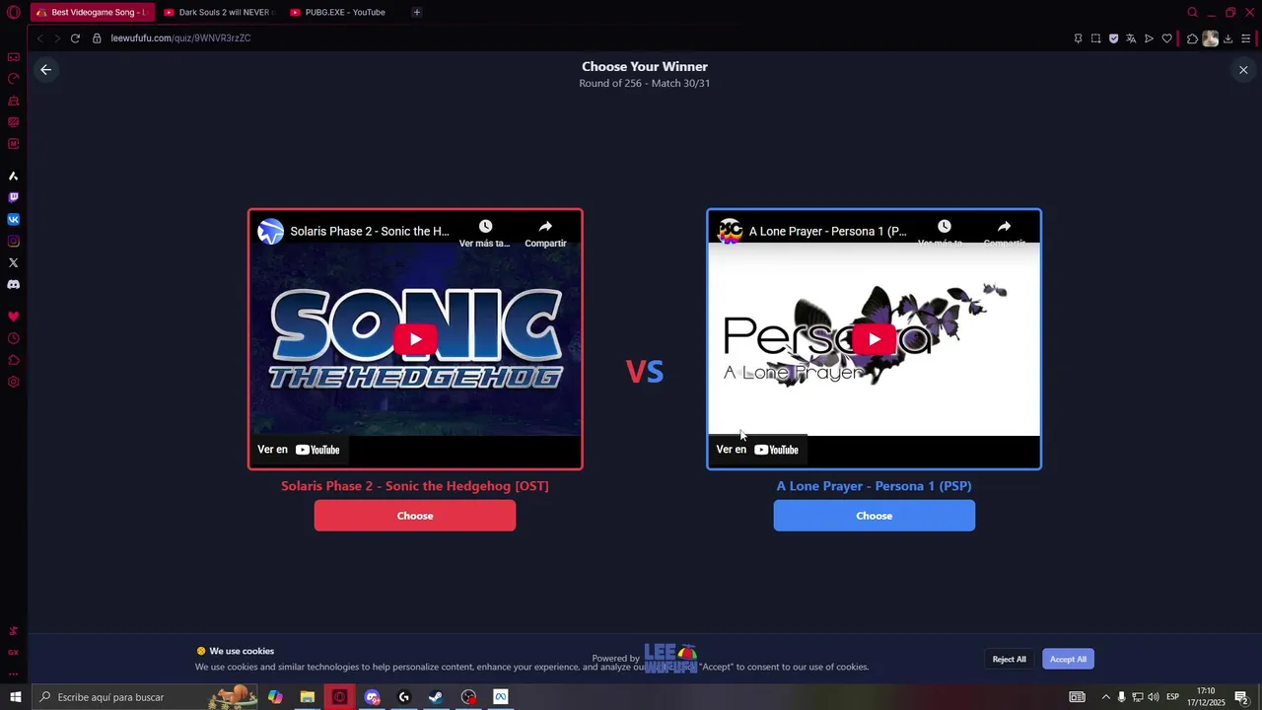Open settings gear icon in sidebar
The height and width of the screenshot is (710, 1262).
14,382
